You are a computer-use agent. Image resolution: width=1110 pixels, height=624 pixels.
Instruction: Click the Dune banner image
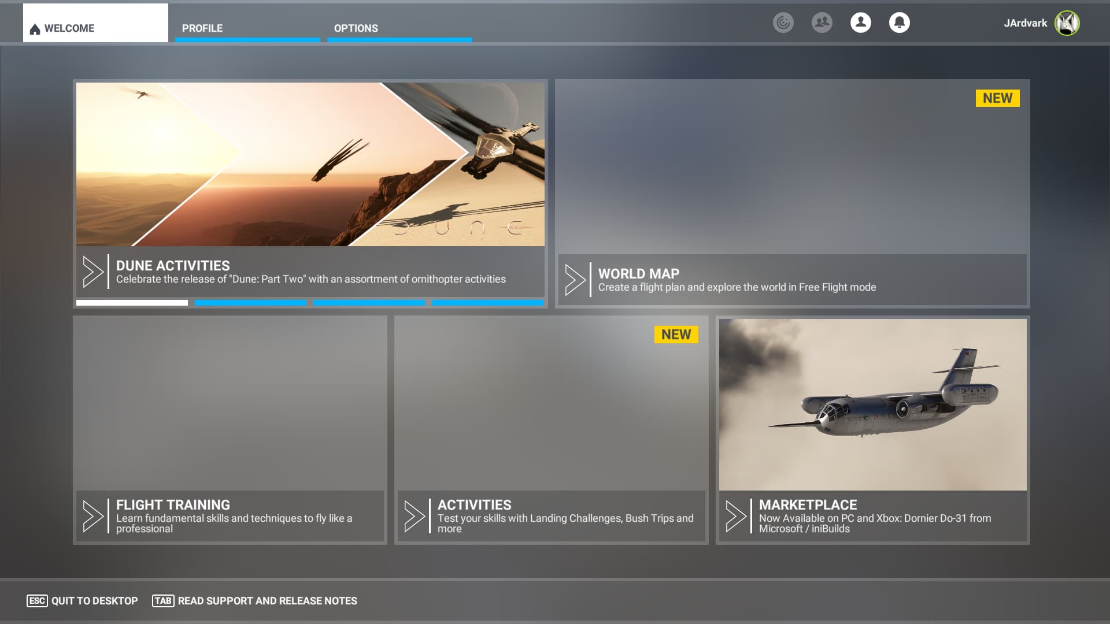click(310, 164)
